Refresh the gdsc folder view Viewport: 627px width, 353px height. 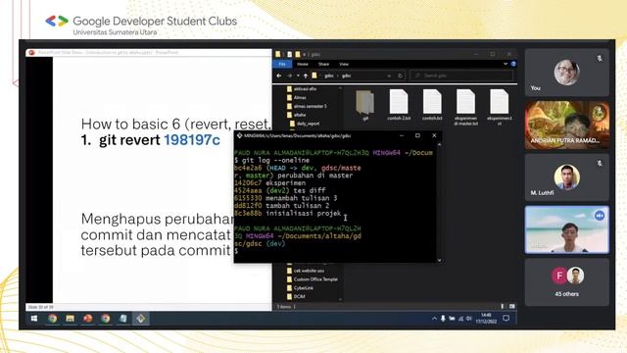point(400,76)
